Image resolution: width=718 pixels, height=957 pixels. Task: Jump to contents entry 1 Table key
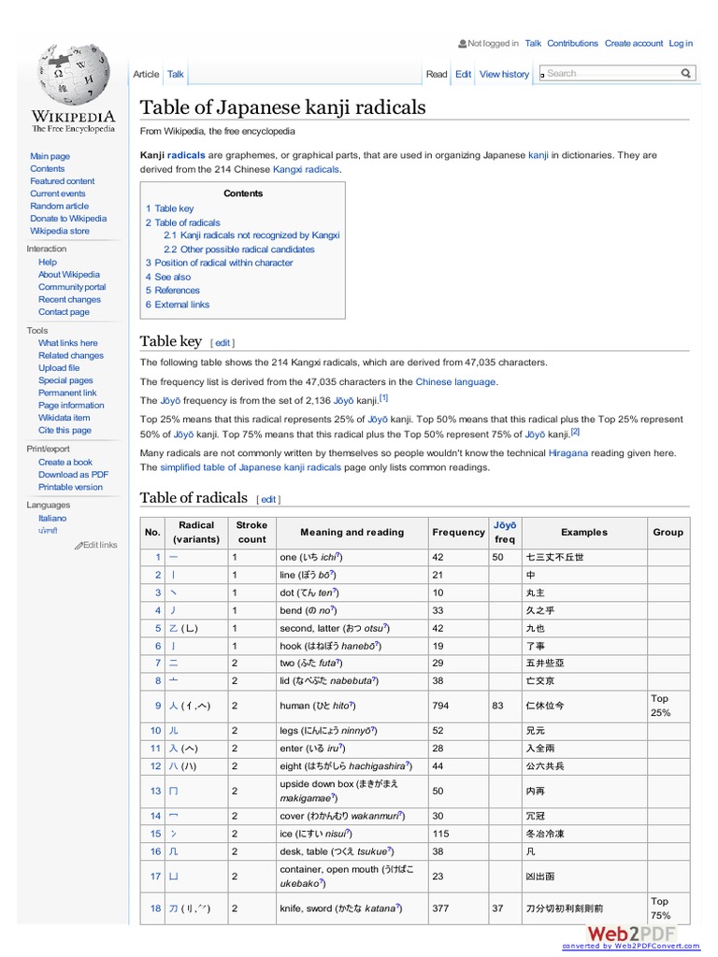coord(170,208)
